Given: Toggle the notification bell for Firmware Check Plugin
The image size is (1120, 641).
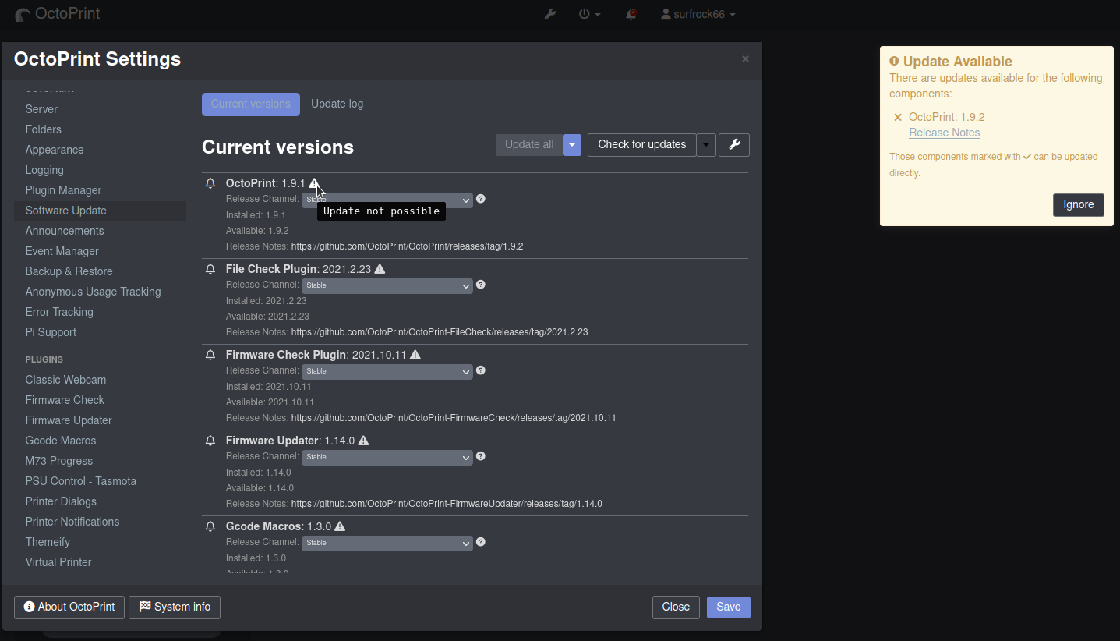Looking at the screenshot, I should (x=210, y=354).
